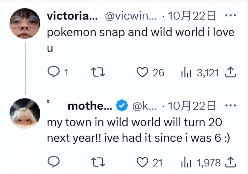Open the @vicwin handle link
The width and height of the screenshot is (248, 174).
(130, 16)
